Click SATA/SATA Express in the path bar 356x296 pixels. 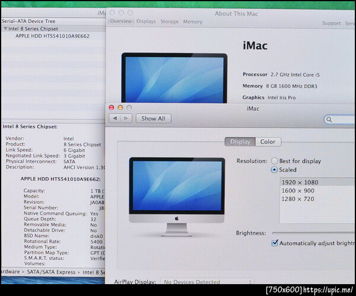(x=51, y=272)
